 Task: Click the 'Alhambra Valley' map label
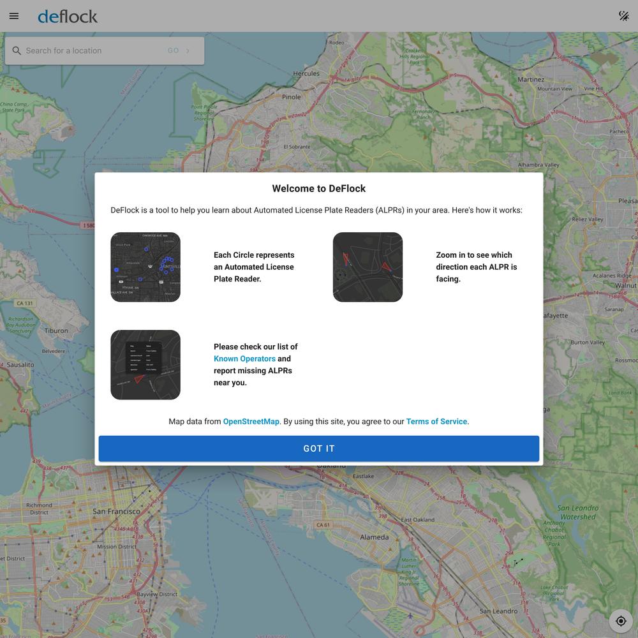point(538,165)
